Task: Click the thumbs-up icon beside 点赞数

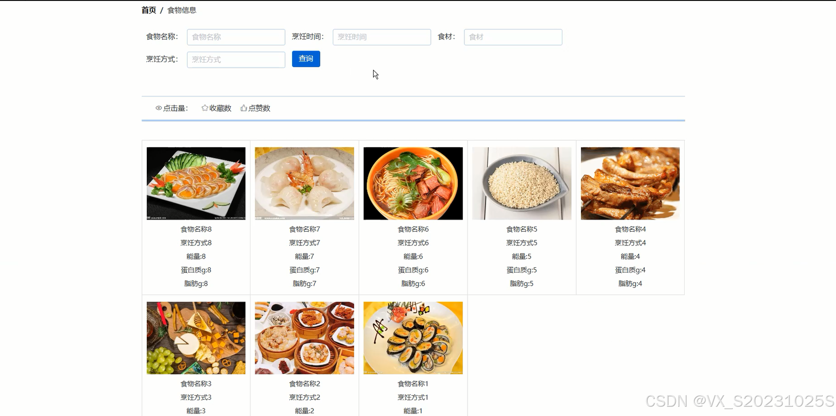Action: pos(243,108)
